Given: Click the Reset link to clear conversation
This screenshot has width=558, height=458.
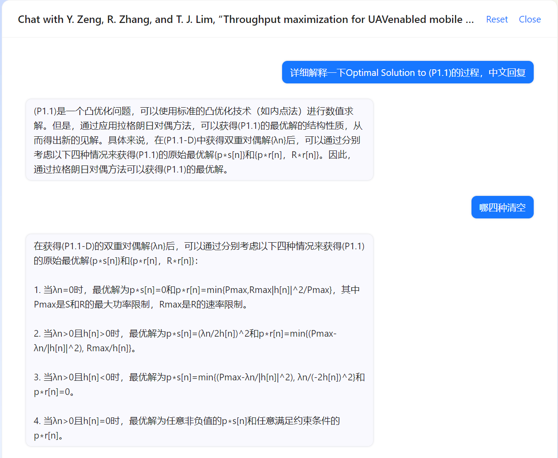Looking at the screenshot, I should (497, 19).
